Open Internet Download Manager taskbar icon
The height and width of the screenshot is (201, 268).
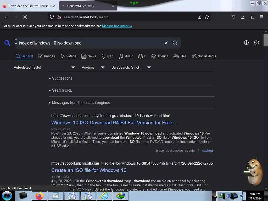(121, 196)
